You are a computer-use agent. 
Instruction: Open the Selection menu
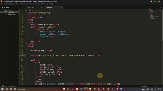pyautogui.click(x=12, y=4)
